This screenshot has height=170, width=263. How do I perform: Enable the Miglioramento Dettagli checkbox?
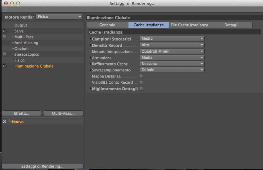141,89
